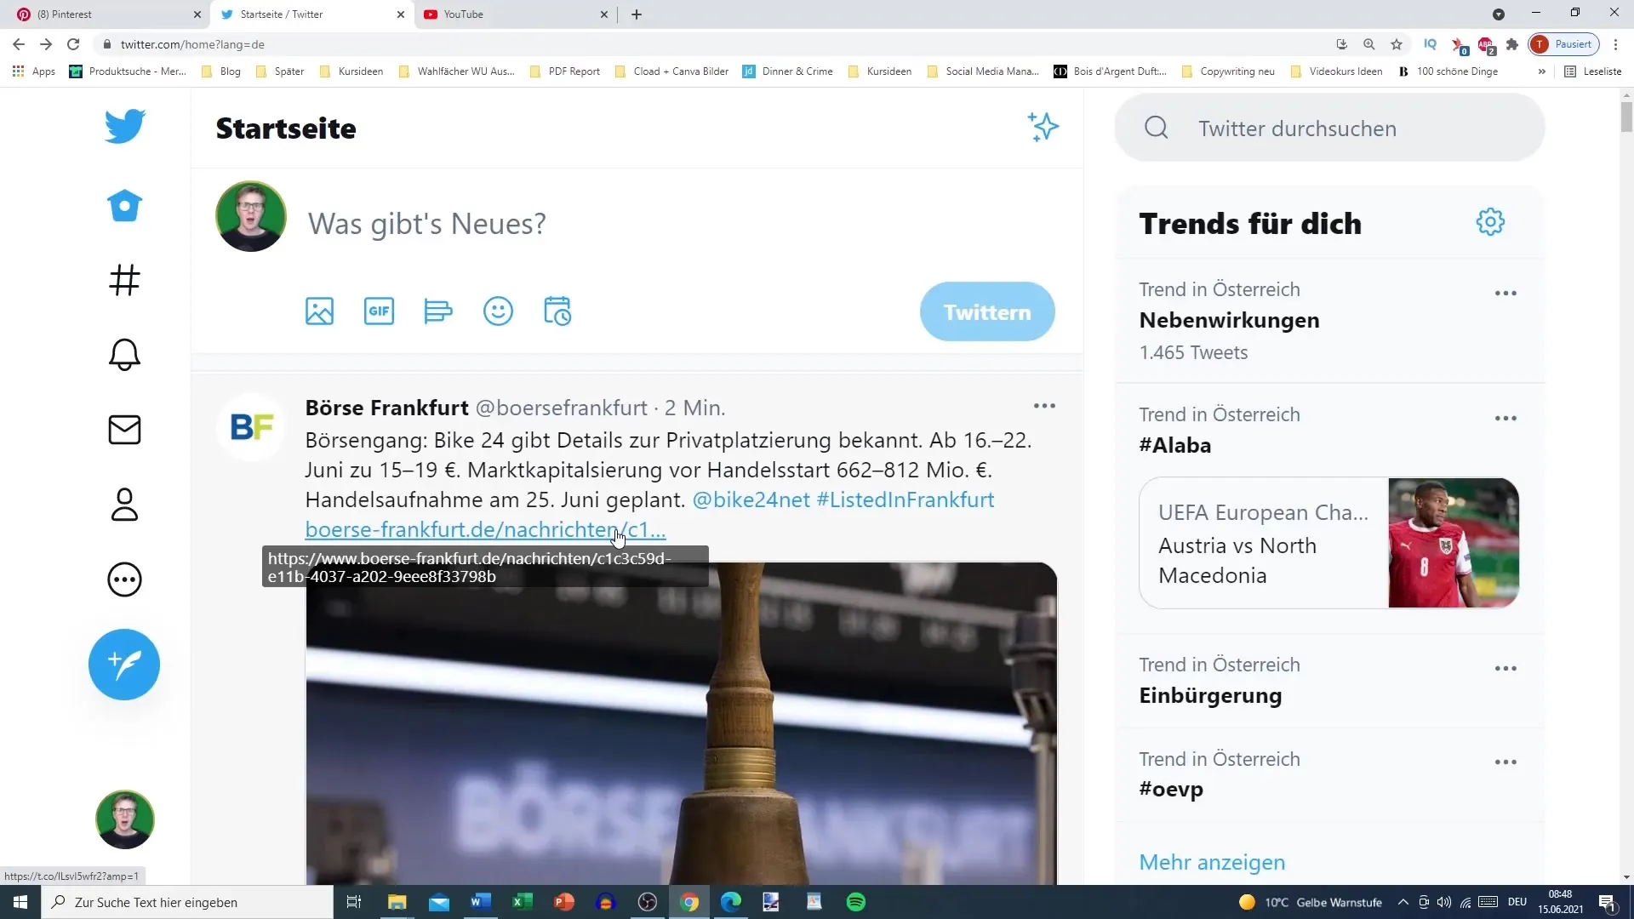Viewport: 1634px width, 919px height.
Task: Open Twitter profile person icon
Action: click(124, 505)
